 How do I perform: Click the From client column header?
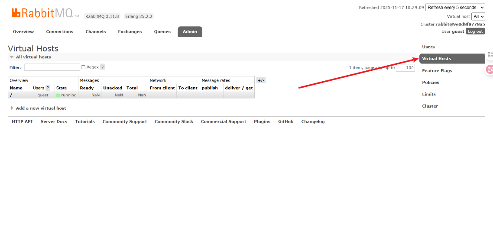(162, 88)
